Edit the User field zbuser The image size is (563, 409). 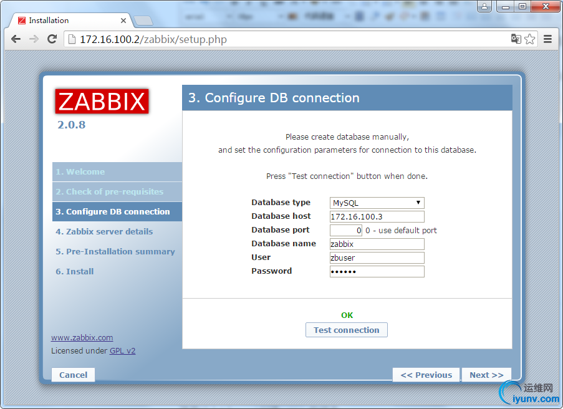[377, 258]
